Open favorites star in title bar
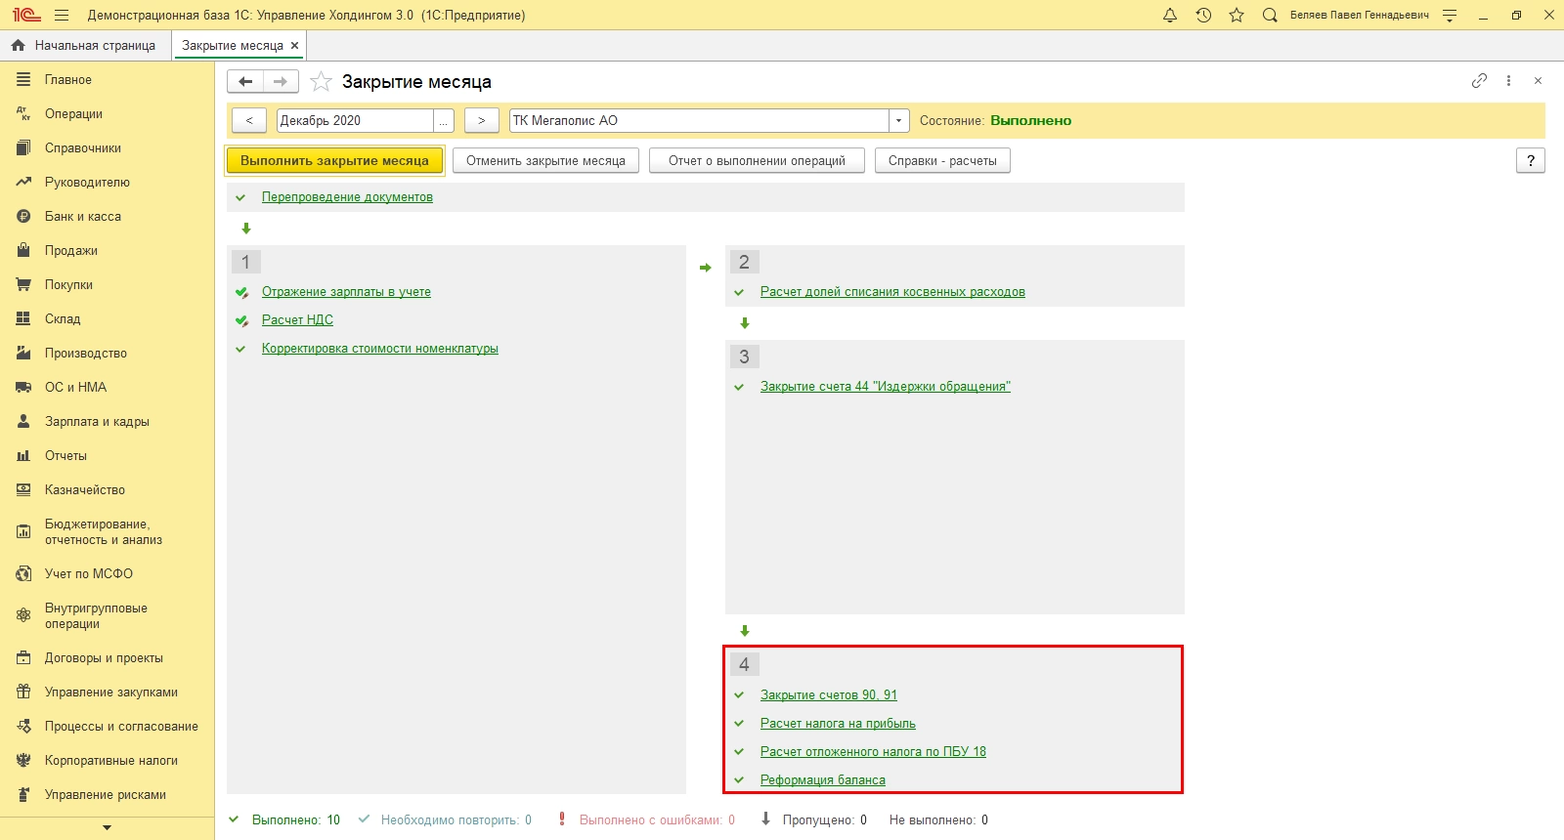The width and height of the screenshot is (1564, 840). pyautogui.click(x=1237, y=16)
